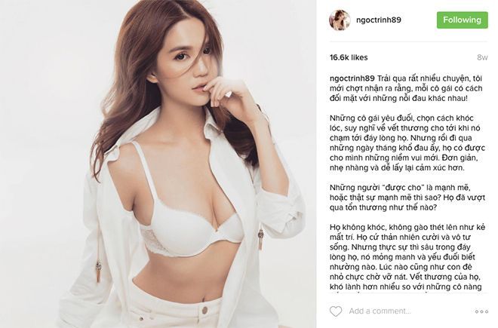
Task: View the 16.6k likes list
Action: [349, 57]
